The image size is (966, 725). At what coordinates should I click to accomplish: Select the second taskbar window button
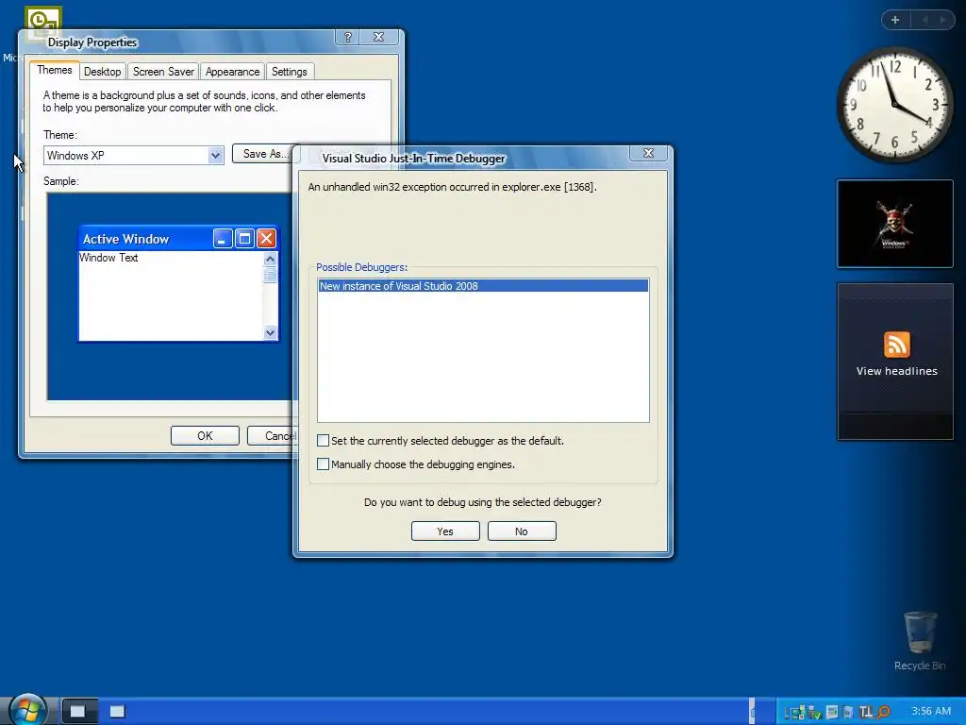point(118,712)
